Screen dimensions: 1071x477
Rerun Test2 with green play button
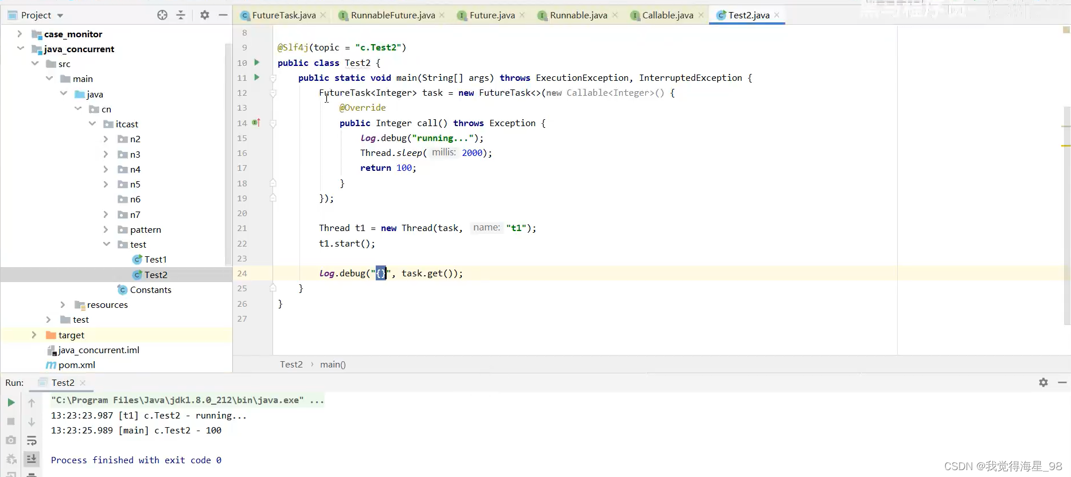tap(11, 402)
